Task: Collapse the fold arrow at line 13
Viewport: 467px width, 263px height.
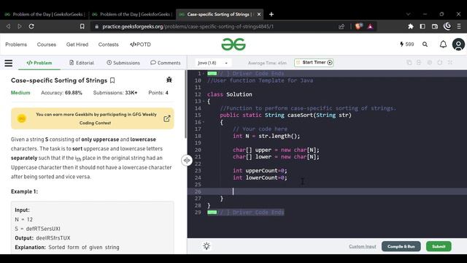Action: coord(204,102)
